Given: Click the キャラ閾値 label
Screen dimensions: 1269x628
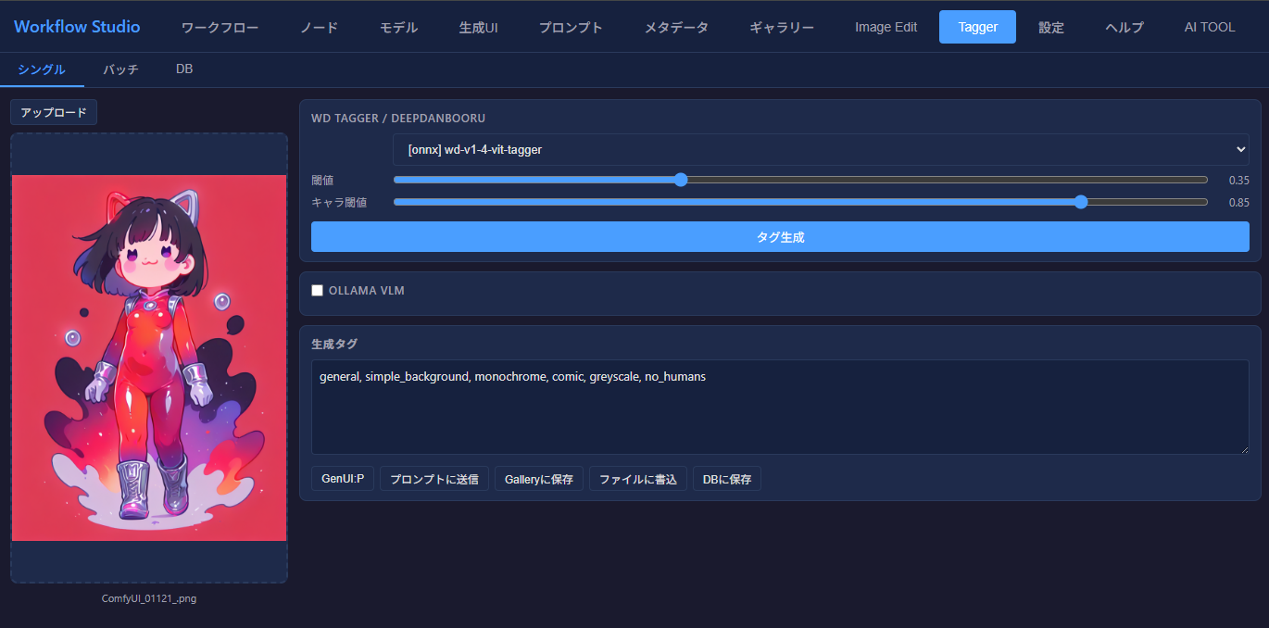Looking at the screenshot, I should coord(339,203).
